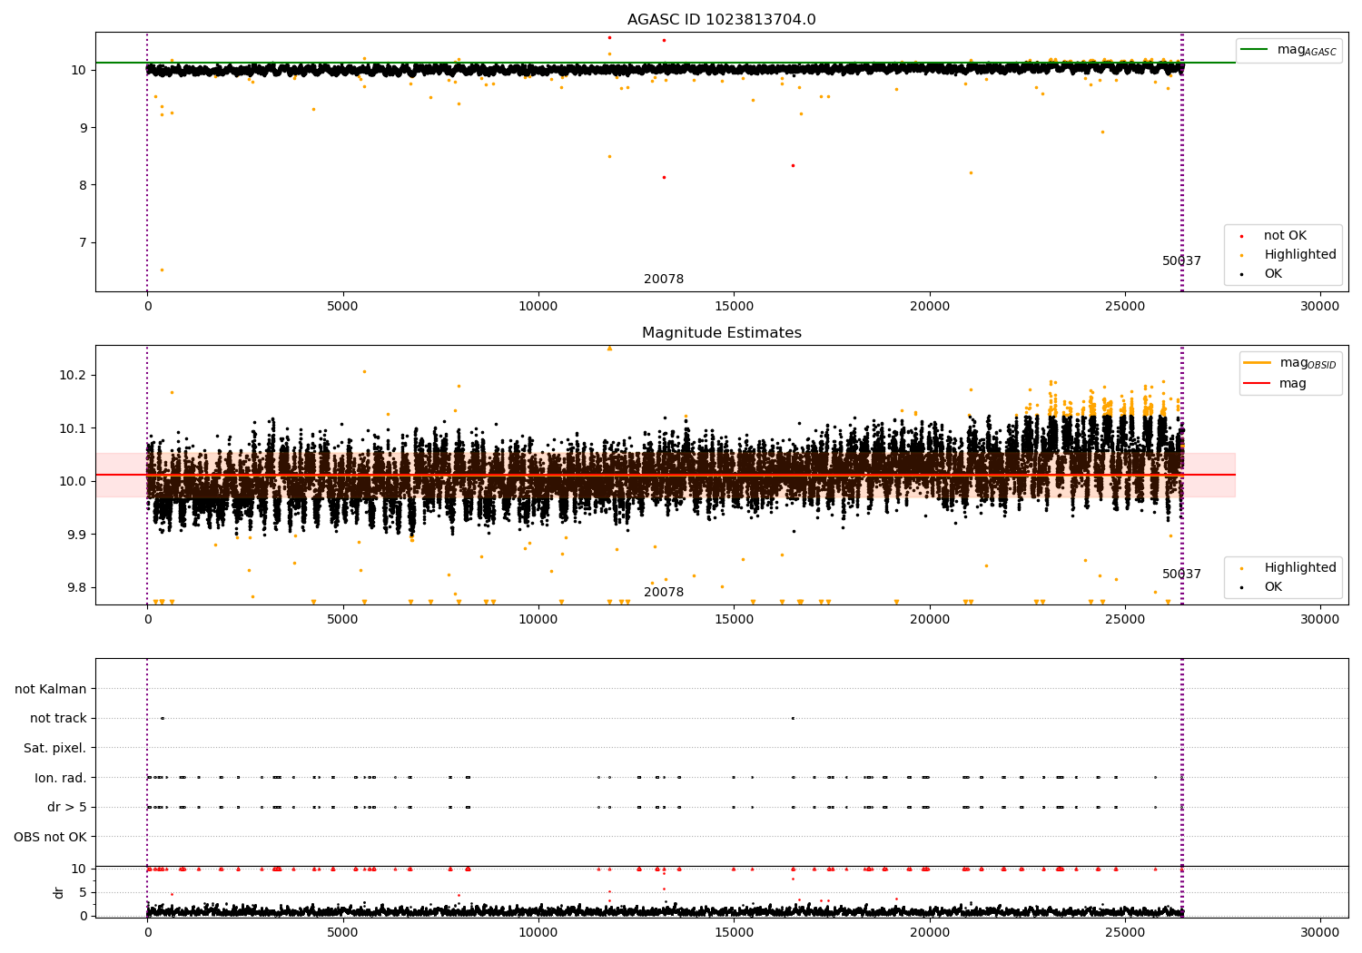Click '50037' annotation in Magnitude Estimates plot

1181,575
